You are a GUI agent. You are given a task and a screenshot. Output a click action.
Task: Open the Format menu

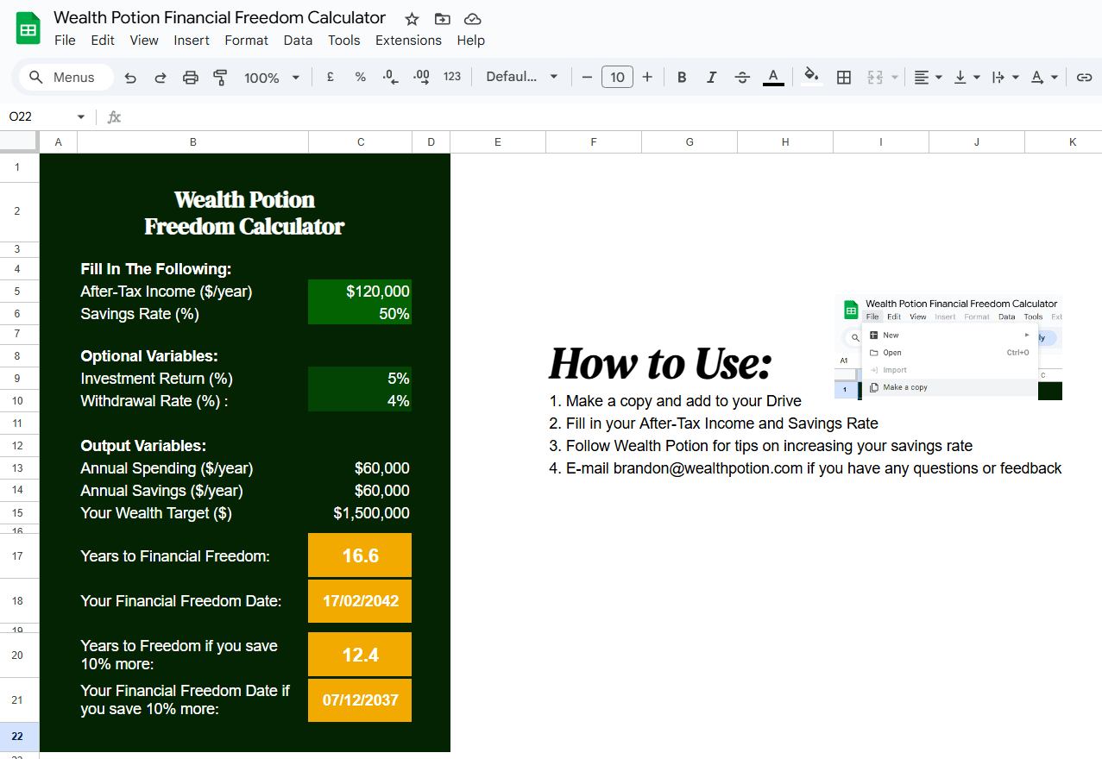click(246, 41)
